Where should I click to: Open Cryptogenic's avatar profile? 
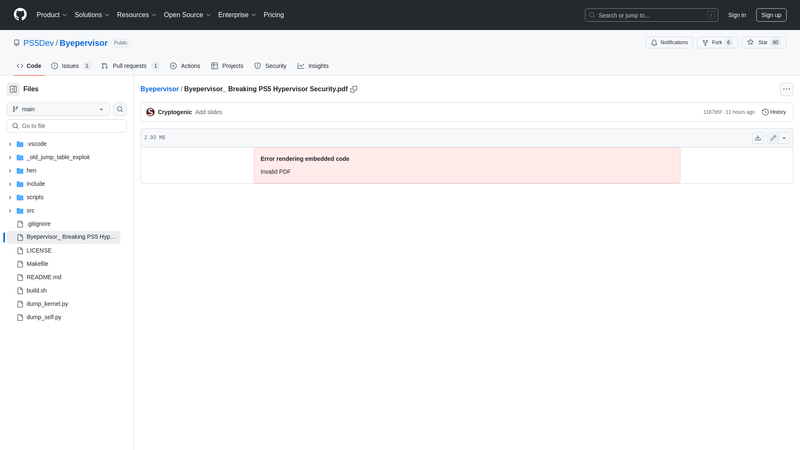click(x=150, y=112)
